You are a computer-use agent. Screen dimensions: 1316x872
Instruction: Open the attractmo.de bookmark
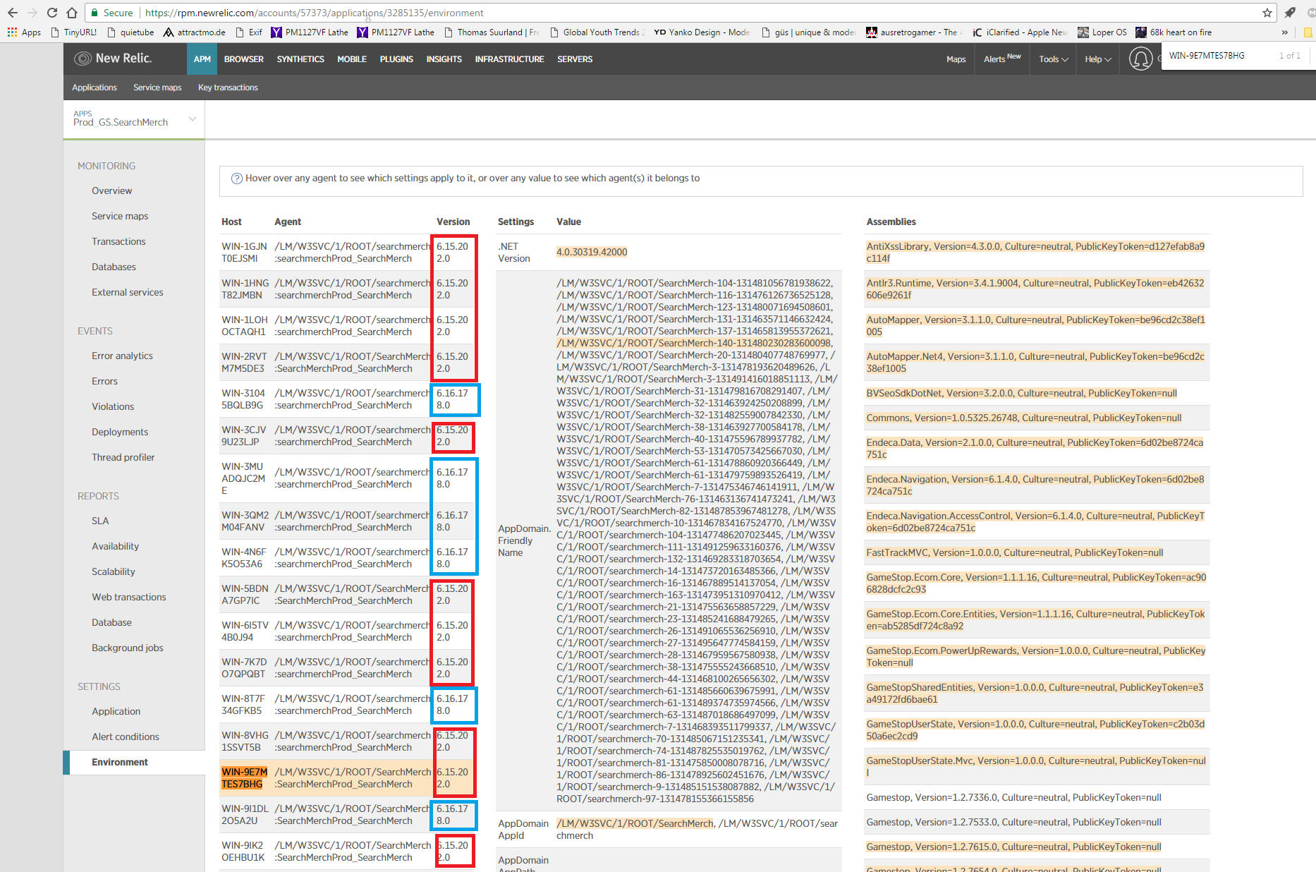tap(194, 32)
